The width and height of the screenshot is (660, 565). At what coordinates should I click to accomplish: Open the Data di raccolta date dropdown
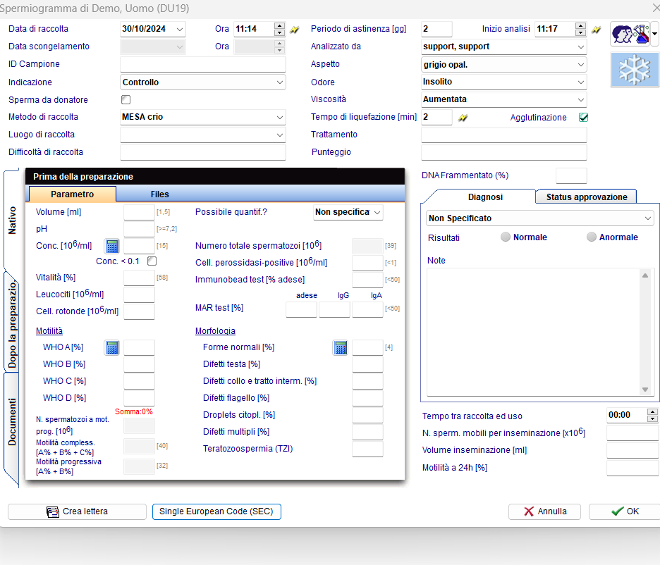pyautogui.click(x=180, y=29)
